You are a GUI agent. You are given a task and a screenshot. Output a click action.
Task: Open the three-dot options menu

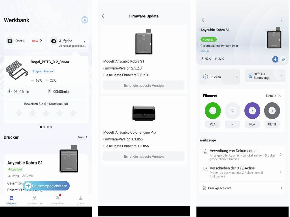pos(282,20)
